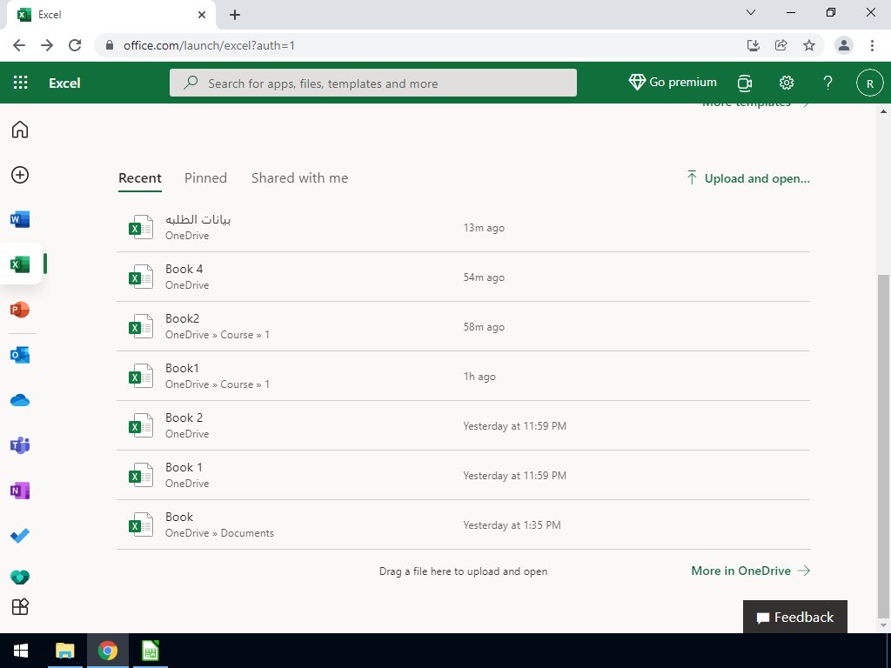The image size is (891, 668).
Task: Open Outlook from the sidebar
Action: [20, 355]
